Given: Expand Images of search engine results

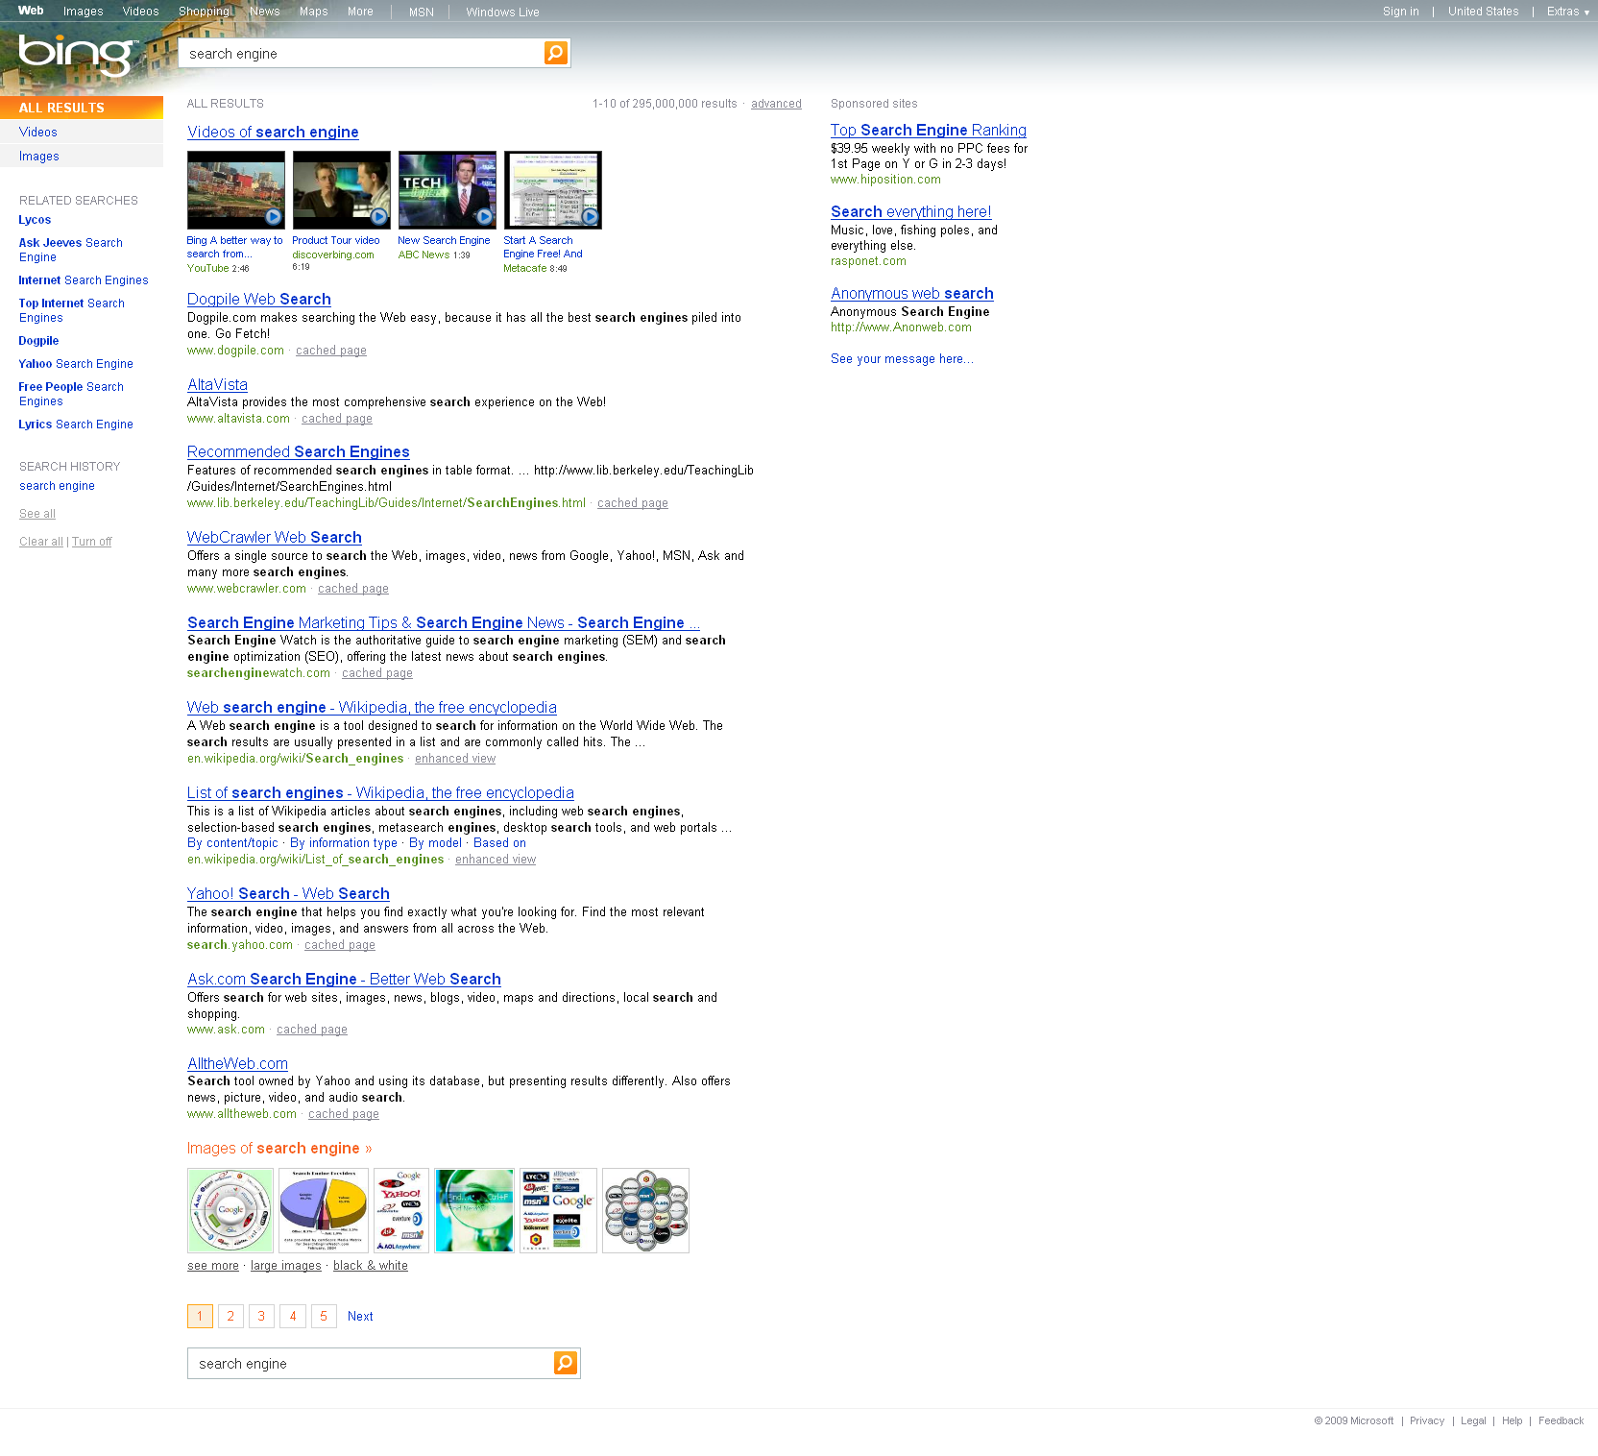Looking at the screenshot, I should point(278,1149).
